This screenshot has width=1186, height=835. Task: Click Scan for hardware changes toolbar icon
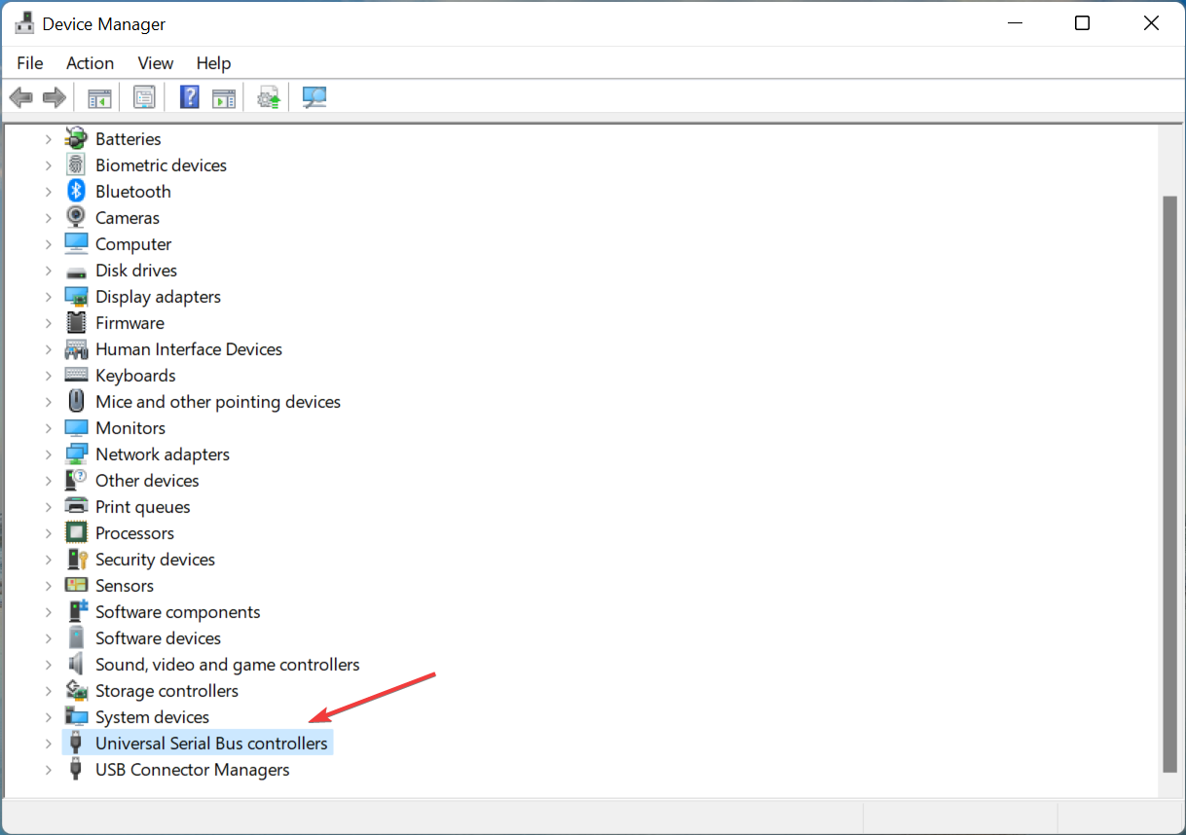click(x=315, y=97)
